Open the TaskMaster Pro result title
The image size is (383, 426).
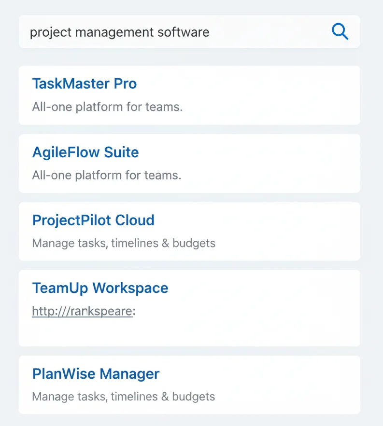[85, 83]
